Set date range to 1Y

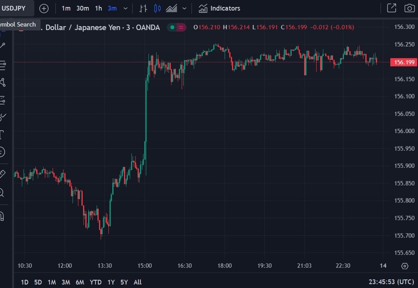click(111, 282)
